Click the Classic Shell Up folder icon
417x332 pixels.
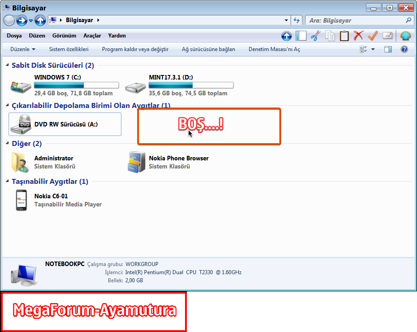[x=287, y=36]
